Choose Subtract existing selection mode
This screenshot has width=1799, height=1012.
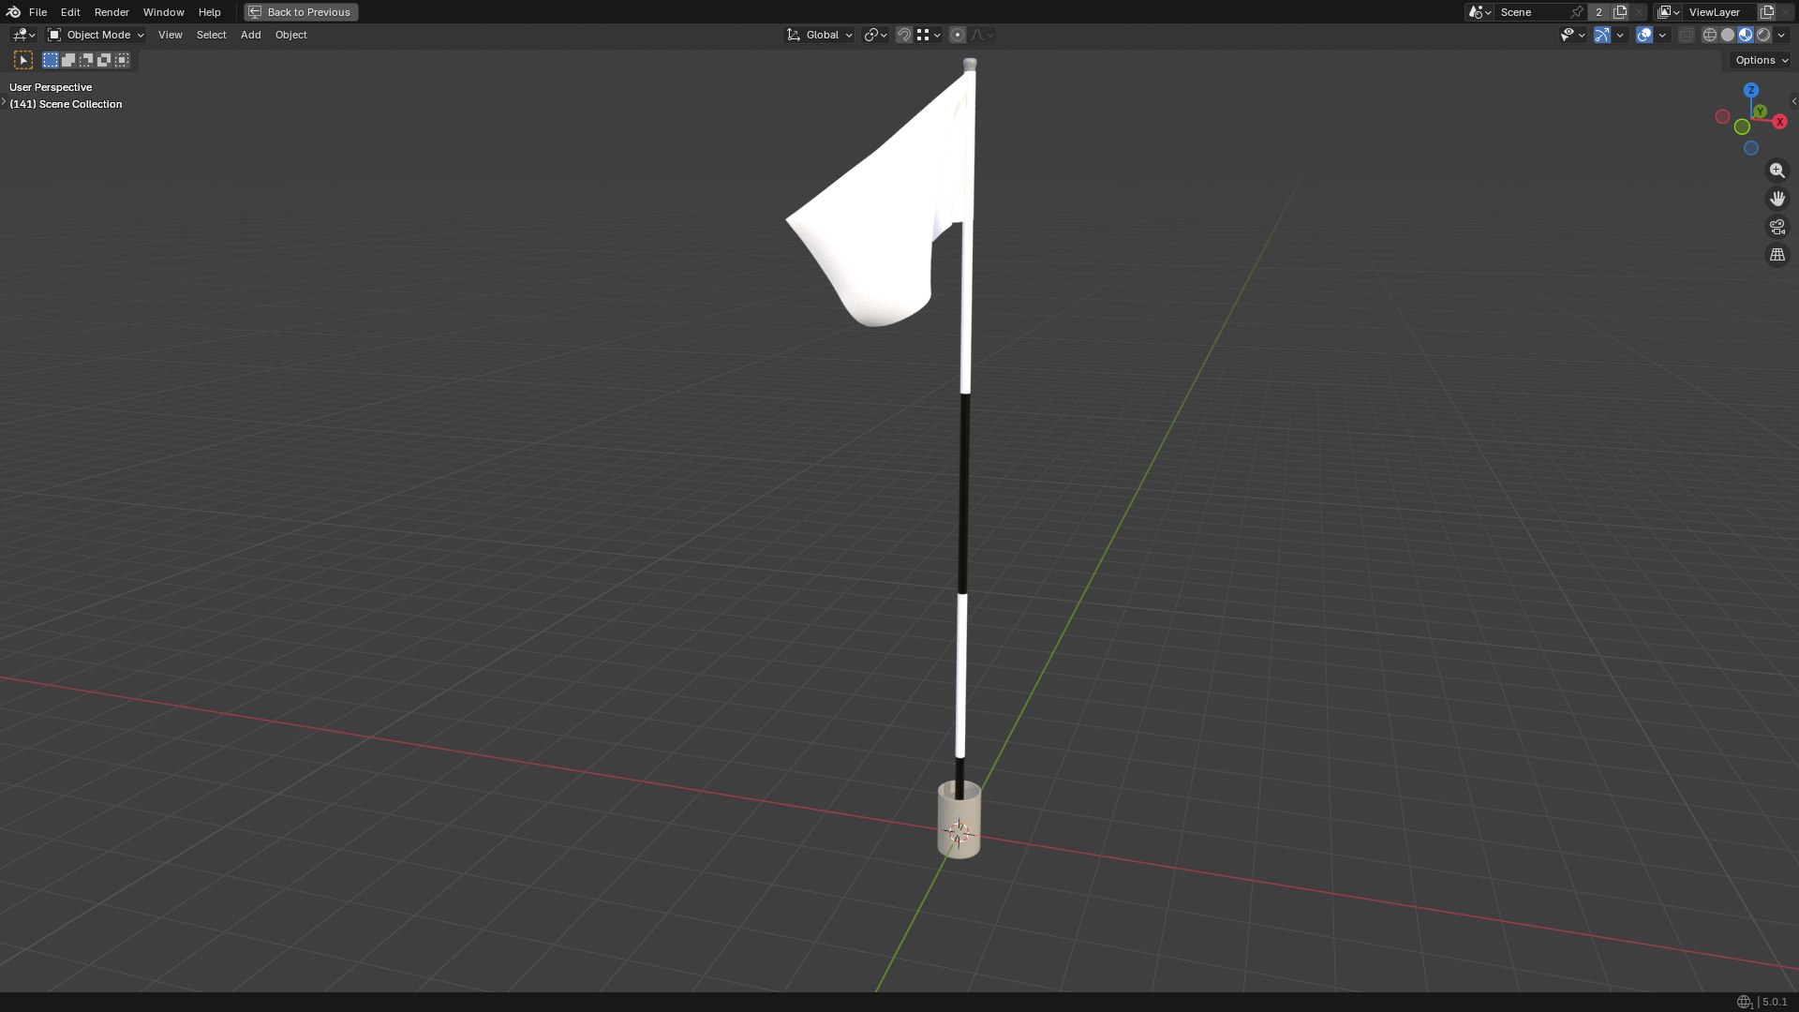click(86, 60)
